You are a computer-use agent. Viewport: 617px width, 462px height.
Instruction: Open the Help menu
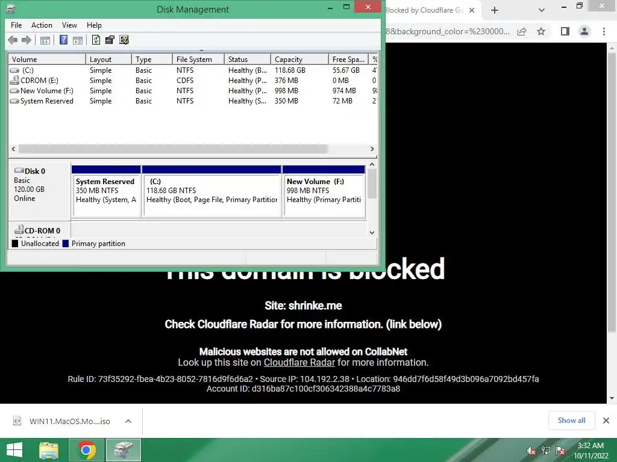coord(94,25)
